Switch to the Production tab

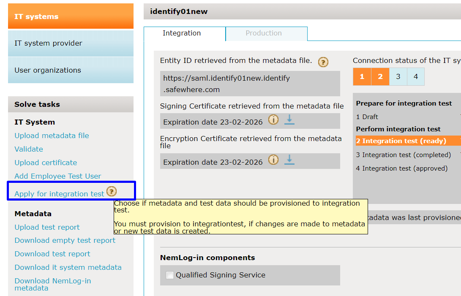(266, 33)
